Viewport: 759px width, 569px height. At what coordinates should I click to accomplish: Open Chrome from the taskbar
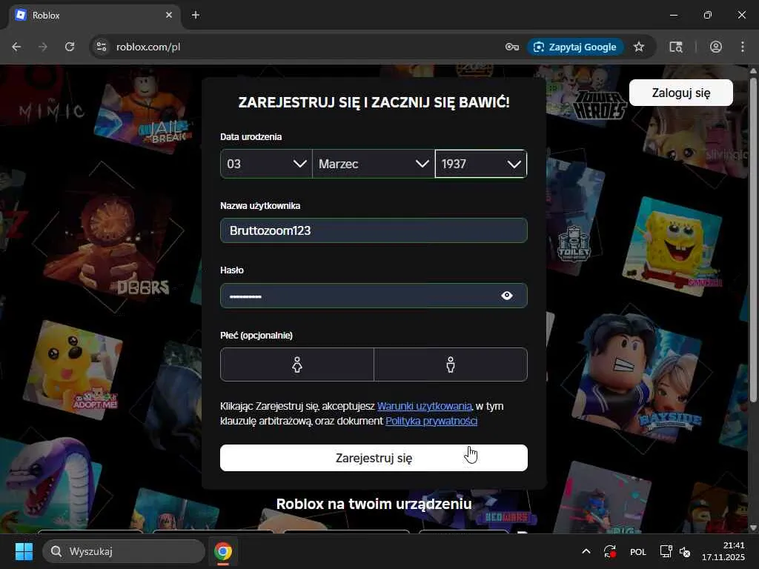point(223,551)
